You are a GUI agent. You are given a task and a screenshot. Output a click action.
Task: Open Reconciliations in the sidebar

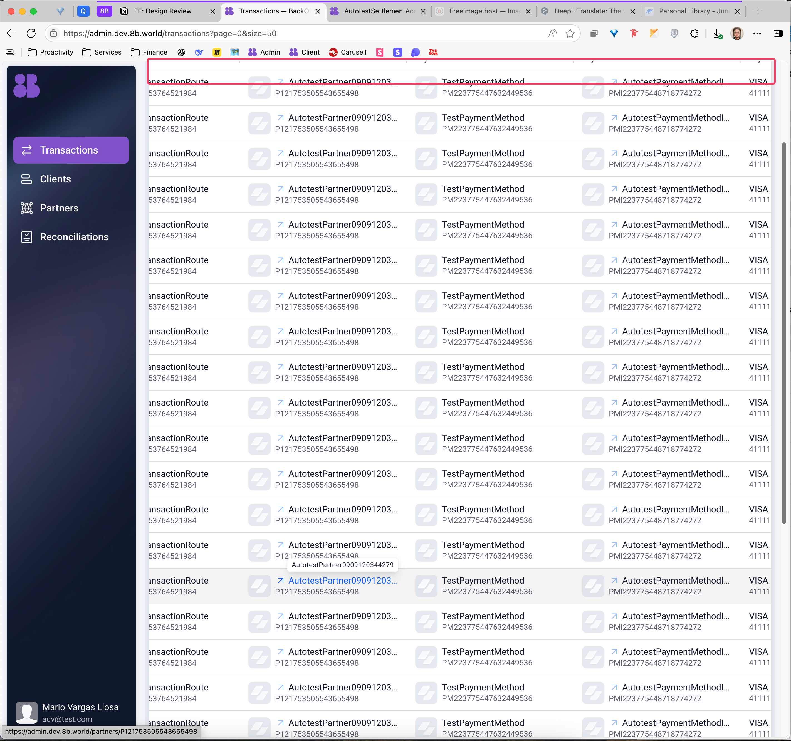(x=71, y=237)
